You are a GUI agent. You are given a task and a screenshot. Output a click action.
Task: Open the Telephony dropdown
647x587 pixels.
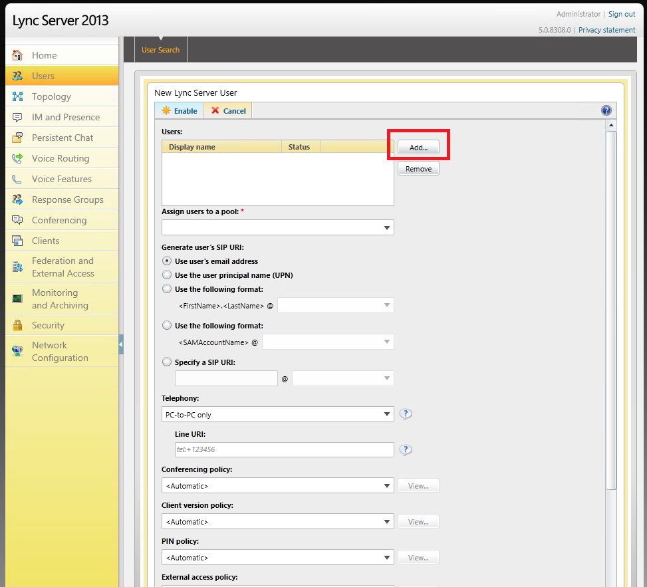278,414
